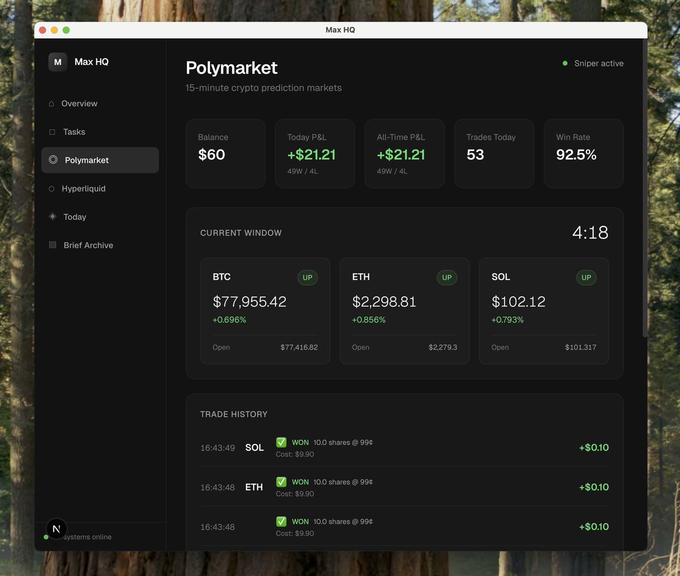680x576 pixels.
Task: Select the SOL UP badge
Action: tap(586, 278)
